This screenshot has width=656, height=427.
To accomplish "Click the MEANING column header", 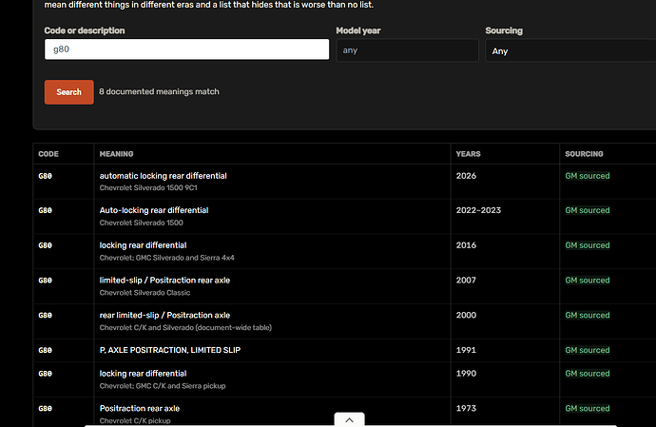I will point(116,154).
